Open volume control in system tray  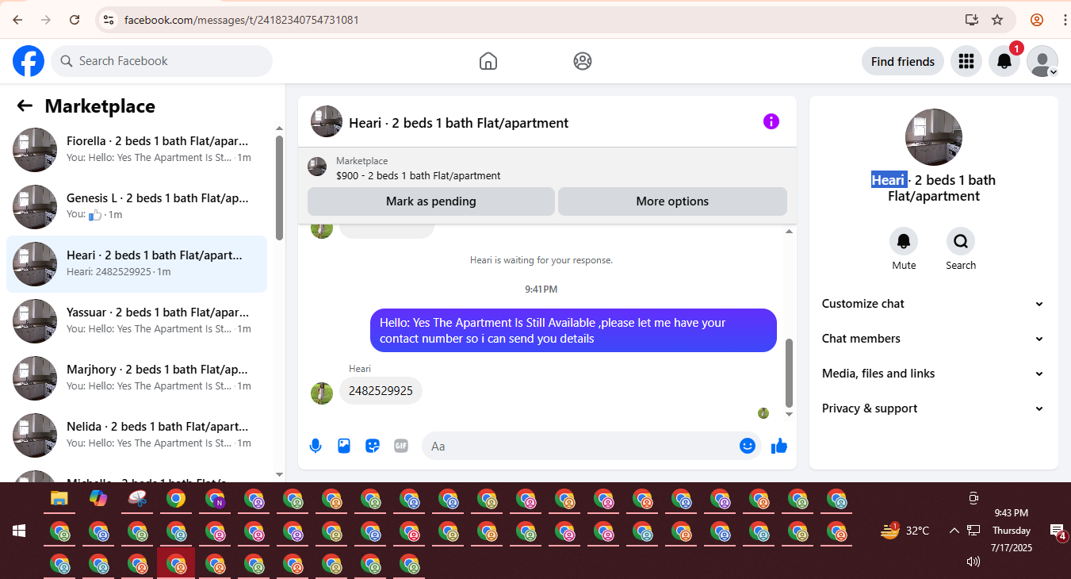pos(973,562)
